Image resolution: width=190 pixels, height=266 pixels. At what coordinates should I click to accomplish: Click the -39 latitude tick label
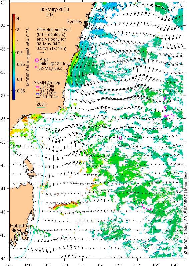(x=3, y=142)
